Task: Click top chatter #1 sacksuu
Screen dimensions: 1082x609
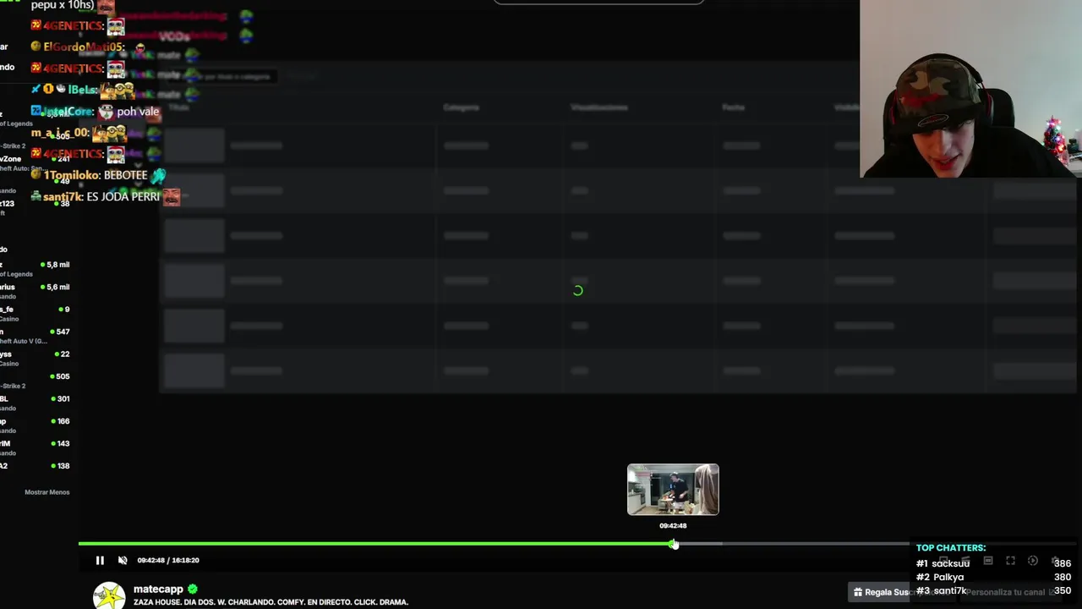Action: point(943,563)
